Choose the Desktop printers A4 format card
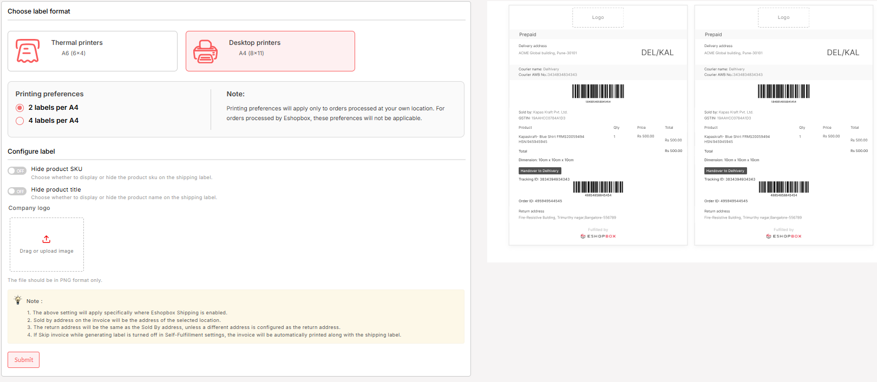Screen dimensions: 877x382 270,51
